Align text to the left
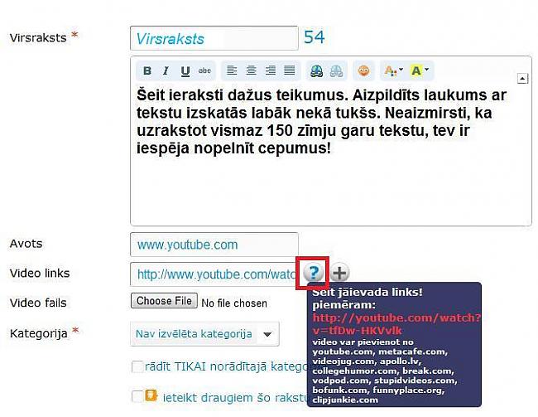The height and width of the screenshot is (417, 538). 232,70
